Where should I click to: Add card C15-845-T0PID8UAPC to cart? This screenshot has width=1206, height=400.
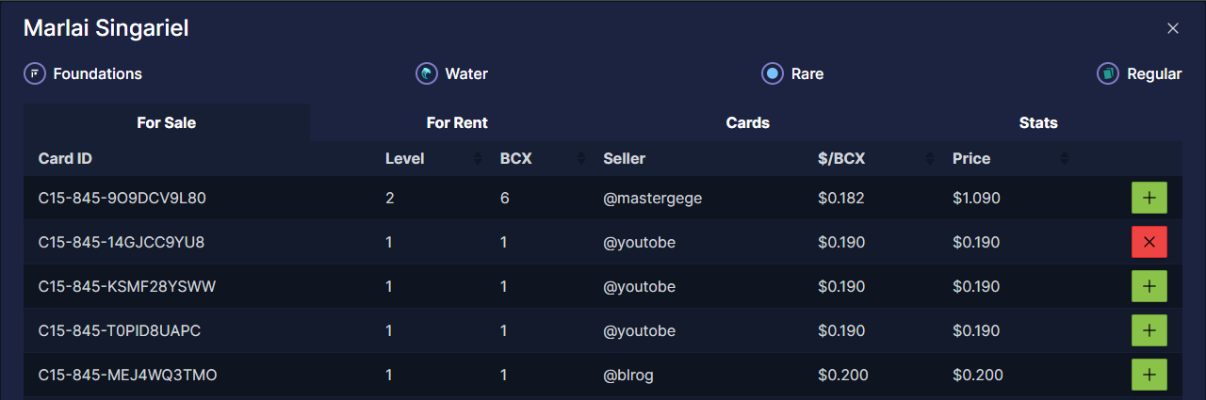1149,330
